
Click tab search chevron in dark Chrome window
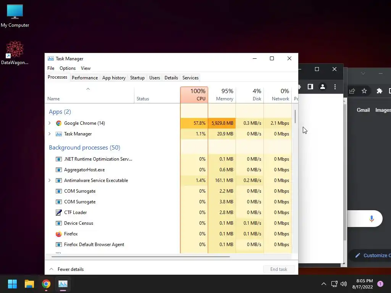[x=363, y=73]
